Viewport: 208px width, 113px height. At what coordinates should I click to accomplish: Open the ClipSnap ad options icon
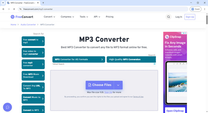pyautogui.click(x=186, y=33)
